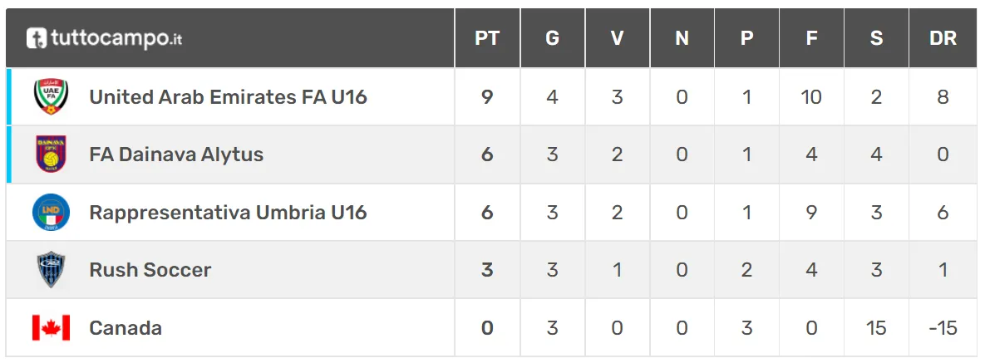985x363 pixels.
Task: Click the V wins column header
Action: [x=617, y=38]
